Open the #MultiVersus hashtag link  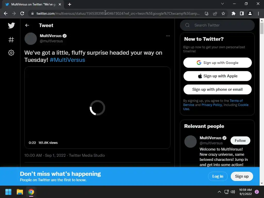(67, 60)
